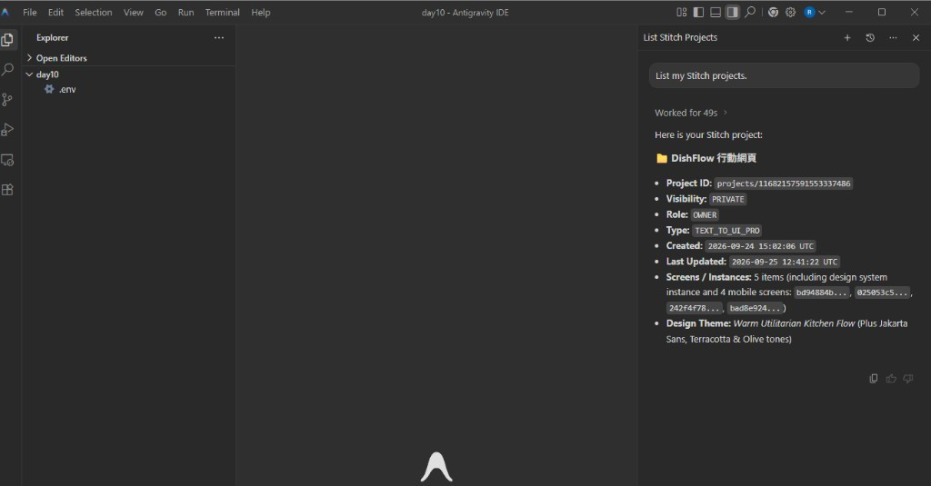Click the magnifier search icon in title bar
The width and height of the screenshot is (931, 486).
(x=750, y=12)
